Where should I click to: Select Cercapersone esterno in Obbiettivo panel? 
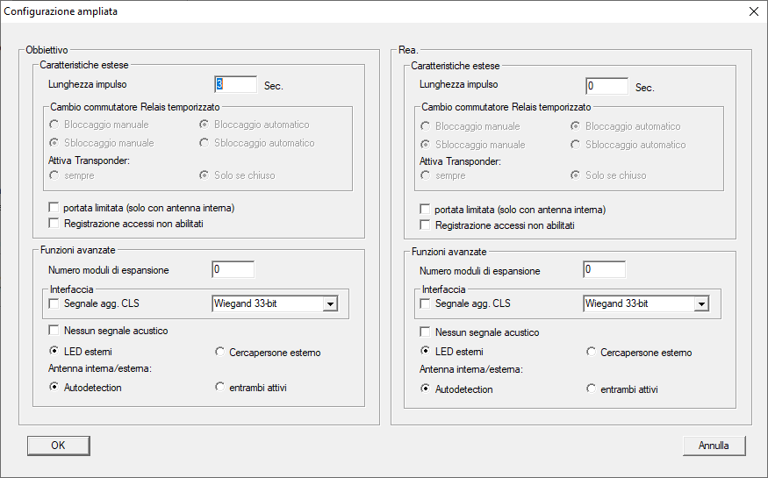tap(220, 353)
